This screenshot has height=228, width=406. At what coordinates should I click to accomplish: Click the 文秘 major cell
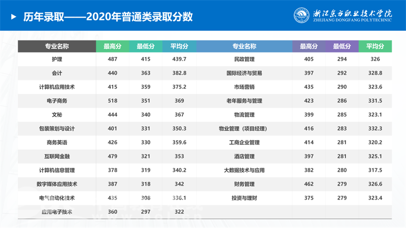pyautogui.click(x=57, y=115)
